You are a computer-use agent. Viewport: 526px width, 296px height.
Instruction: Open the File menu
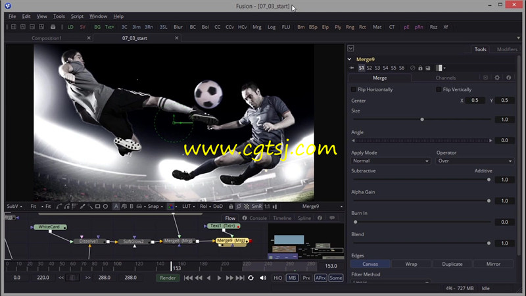[x=12, y=16]
